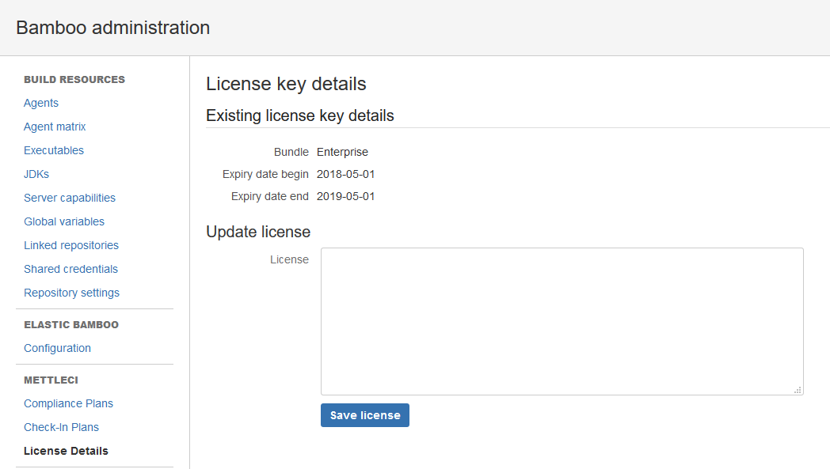Open Repository settings link
830x469 pixels.
[x=71, y=293]
